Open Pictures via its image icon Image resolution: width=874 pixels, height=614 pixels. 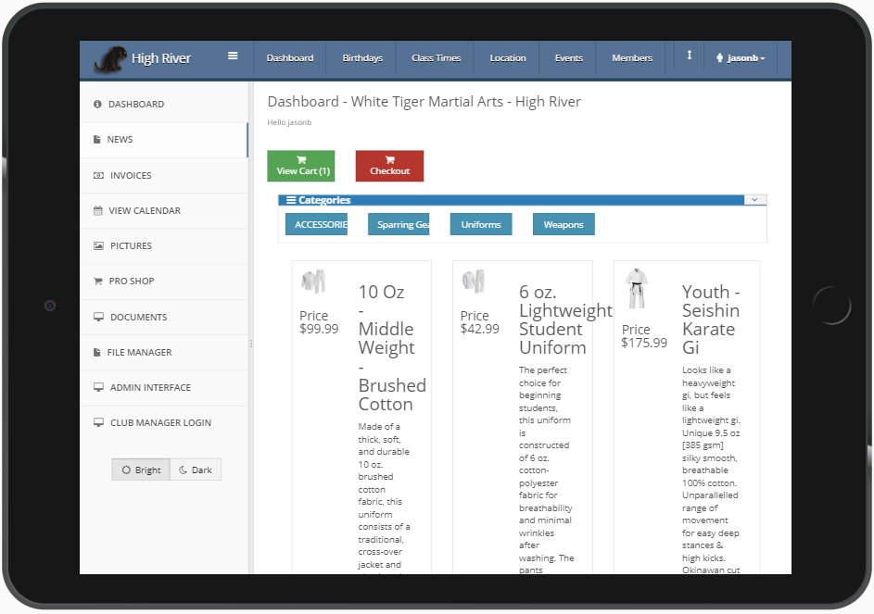coord(98,245)
